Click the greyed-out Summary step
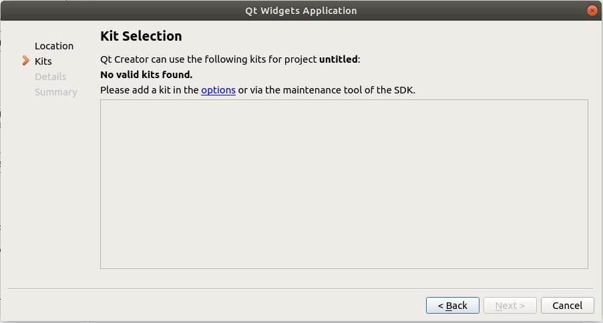This screenshot has width=603, height=323. coord(56,92)
